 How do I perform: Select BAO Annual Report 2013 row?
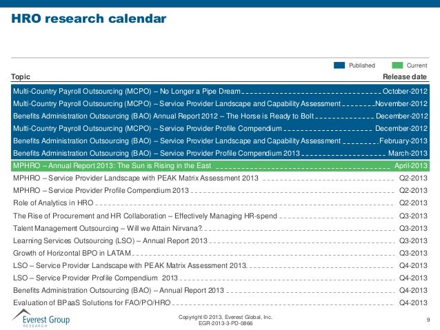point(220,290)
